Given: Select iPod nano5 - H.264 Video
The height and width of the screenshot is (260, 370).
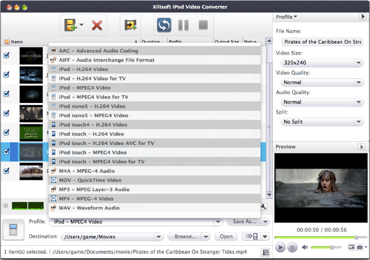Looking at the screenshot, I should (154, 106).
